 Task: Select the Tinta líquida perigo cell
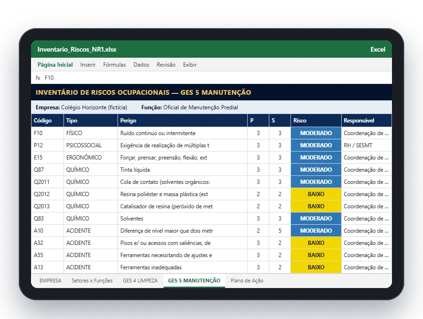(x=182, y=170)
